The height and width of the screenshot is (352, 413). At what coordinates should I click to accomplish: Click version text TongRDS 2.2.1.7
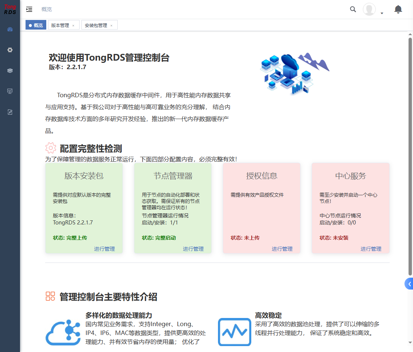pos(73,223)
